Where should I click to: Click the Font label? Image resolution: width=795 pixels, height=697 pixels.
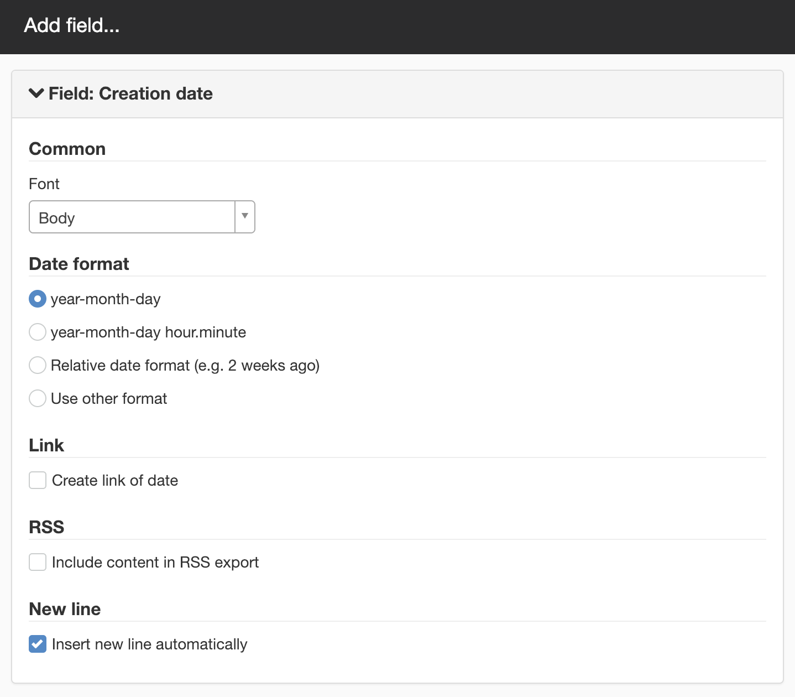[x=44, y=184]
